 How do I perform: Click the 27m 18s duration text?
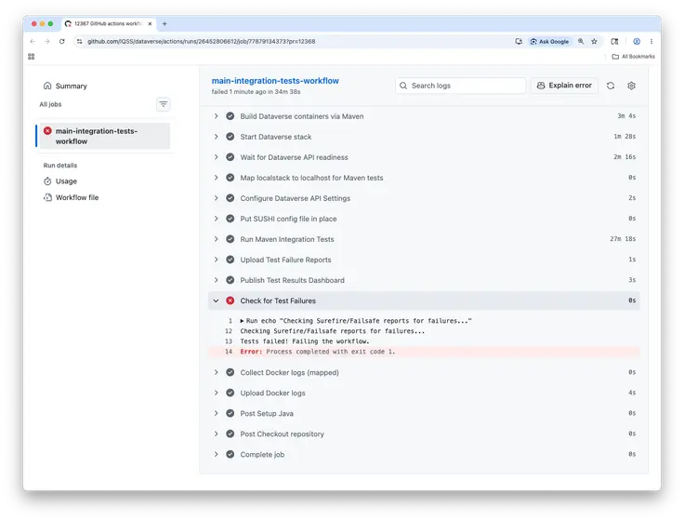[623, 239]
